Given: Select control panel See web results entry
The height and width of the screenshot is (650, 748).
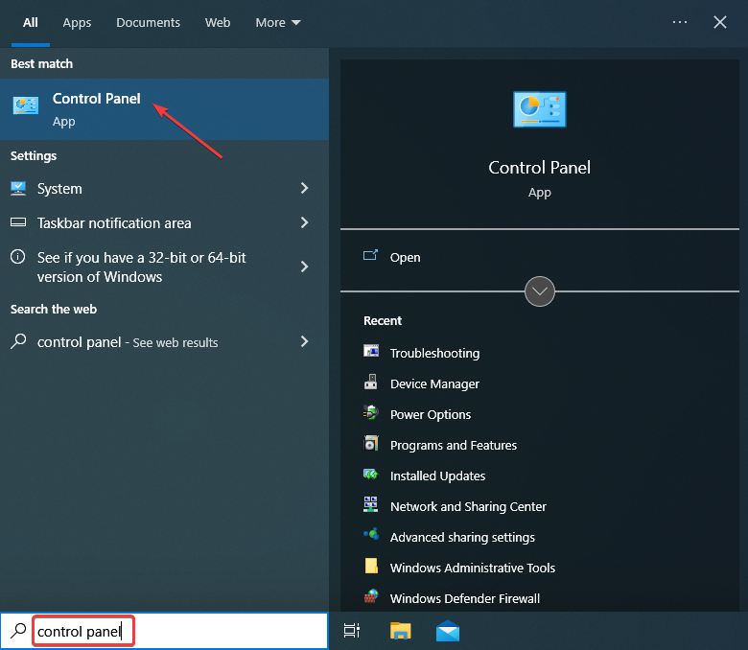Looking at the screenshot, I should tap(128, 342).
